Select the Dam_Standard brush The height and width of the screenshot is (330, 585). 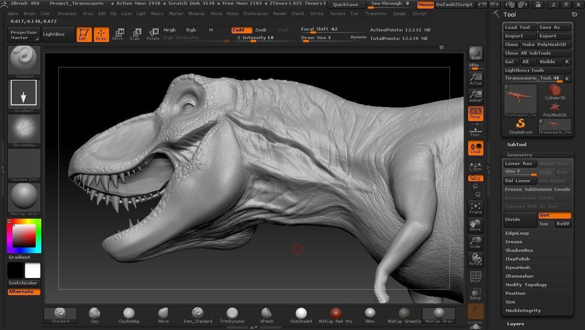click(198, 315)
